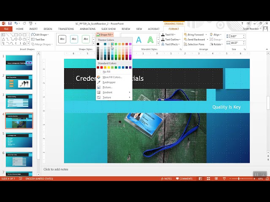Click the Normal view icon in status bar
The width and height of the screenshot is (270, 202).
[x=200, y=178]
